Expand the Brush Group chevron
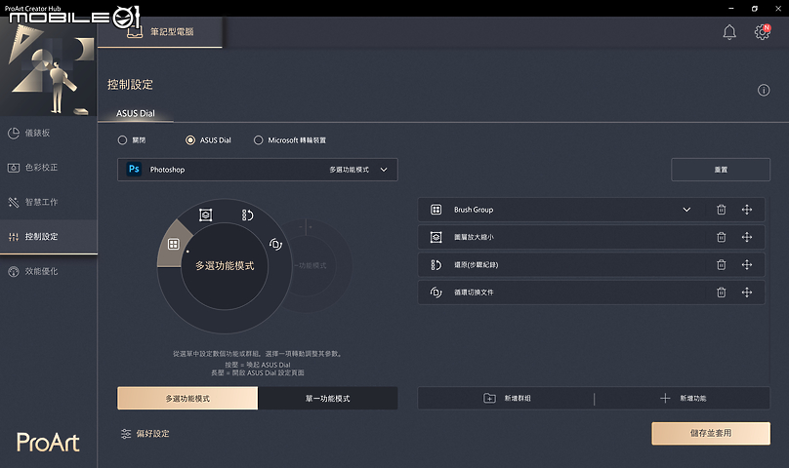The image size is (789, 468). [686, 210]
